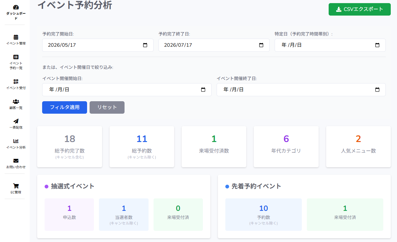Go to イベント分析 menu label

point(16,147)
